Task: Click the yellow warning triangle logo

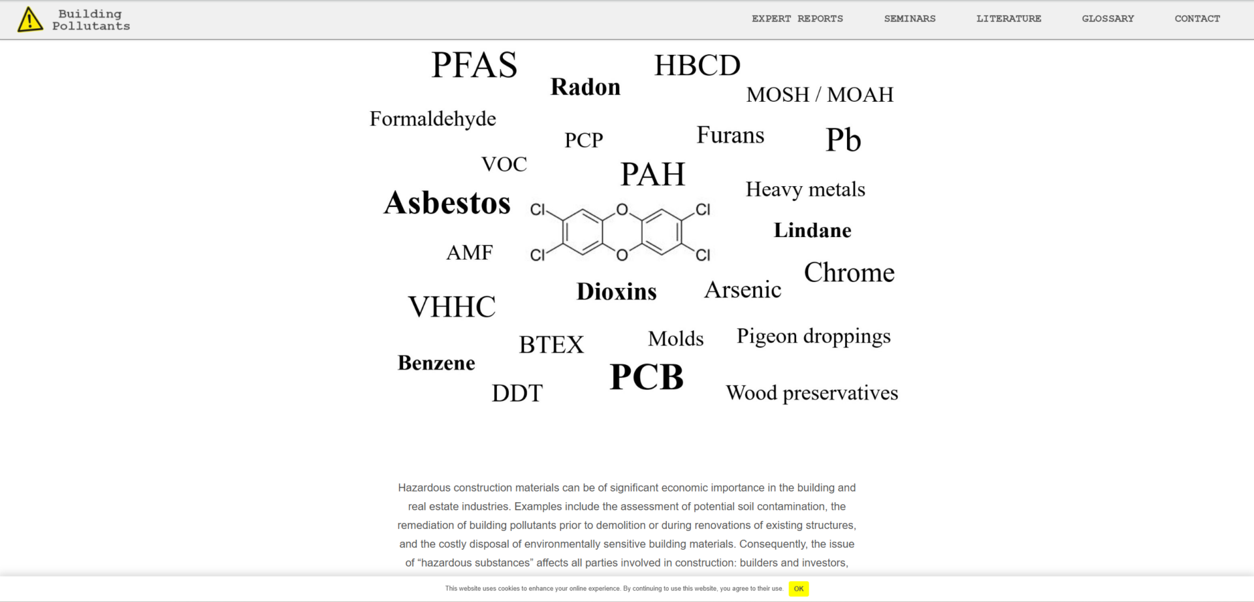Action: (30, 20)
